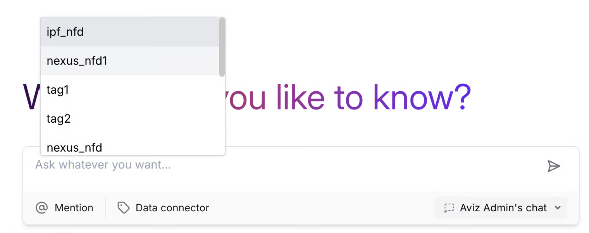Click the @ symbol icon
589x233 pixels.
click(41, 208)
